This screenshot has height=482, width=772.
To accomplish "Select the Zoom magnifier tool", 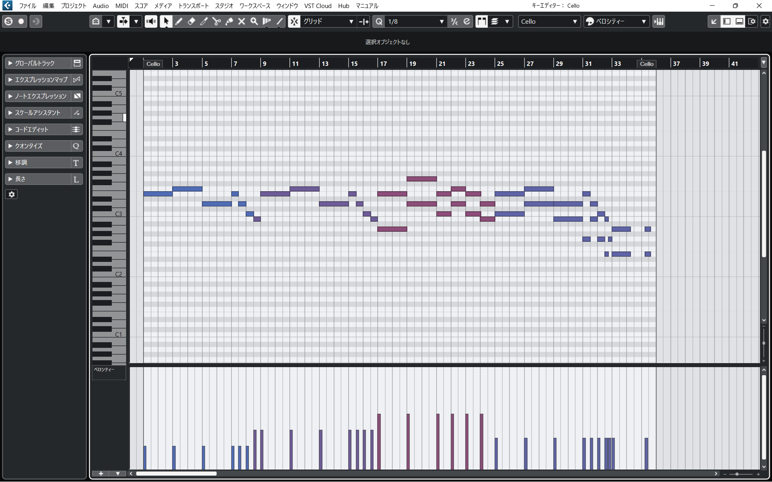I will (x=254, y=22).
